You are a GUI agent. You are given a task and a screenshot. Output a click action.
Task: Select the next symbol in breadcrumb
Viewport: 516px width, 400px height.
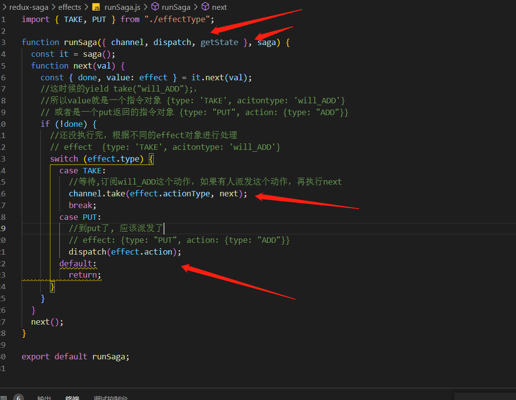pyautogui.click(x=219, y=7)
